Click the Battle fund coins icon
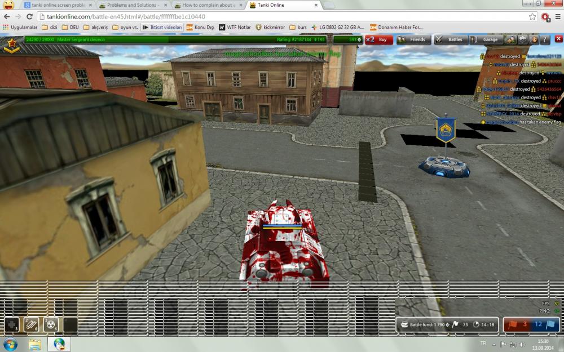Screen dimensions: 564x352 404,325
